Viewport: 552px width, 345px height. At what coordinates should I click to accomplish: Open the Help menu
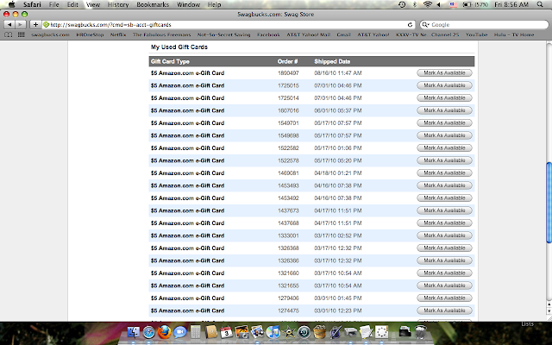pyautogui.click(x=215, y=4)
